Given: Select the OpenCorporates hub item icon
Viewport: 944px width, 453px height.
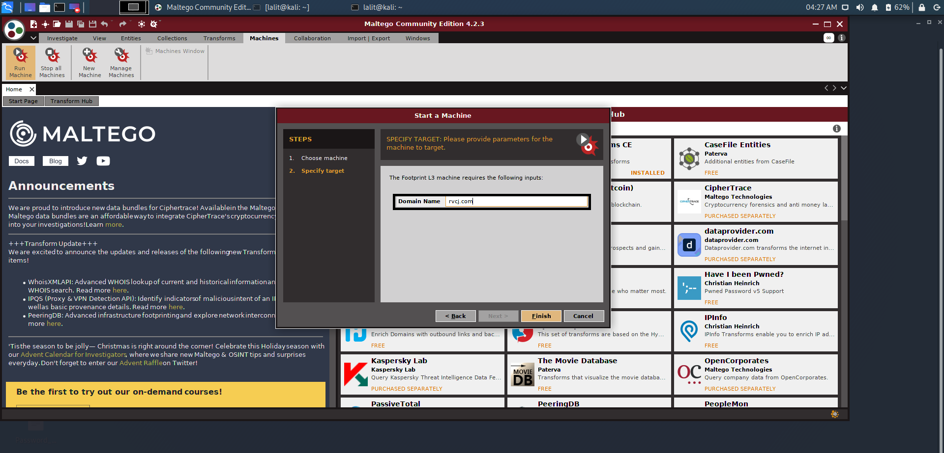Looking at the screenshot, I should coord(689,374).
